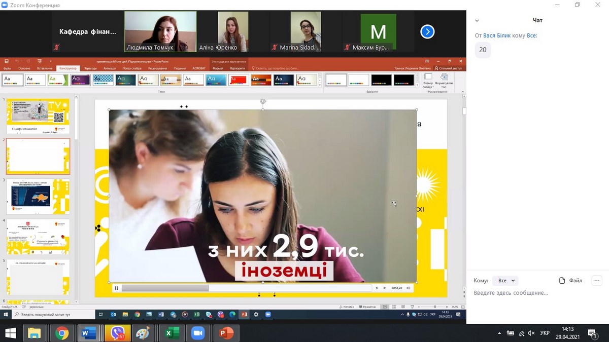
Task: Toggle the Comments pane in status bar
Action: point(368,307)
